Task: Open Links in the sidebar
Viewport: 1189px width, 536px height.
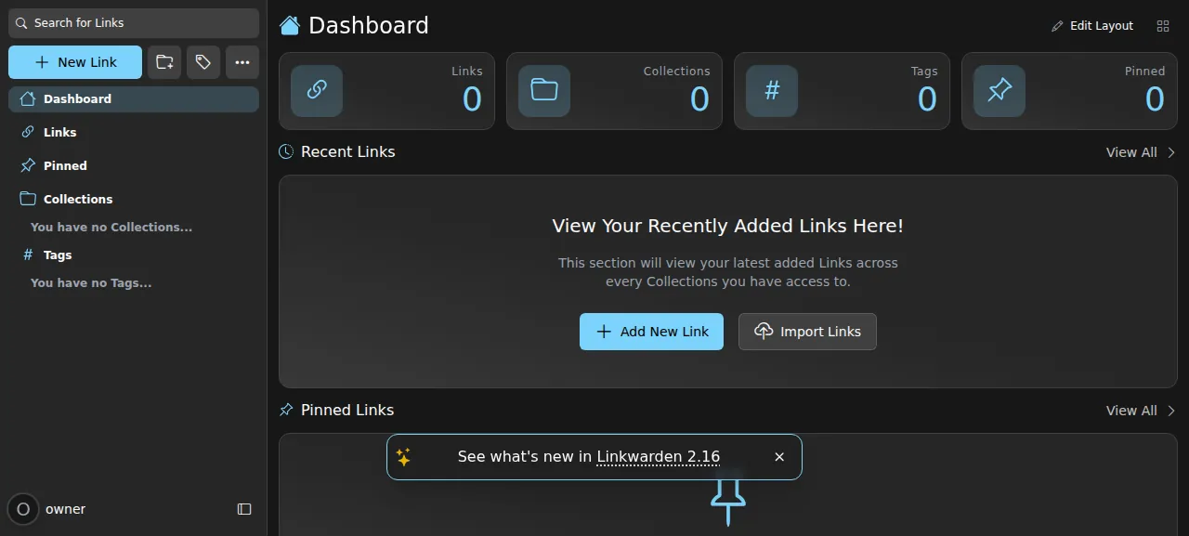Action: [134, 133]
